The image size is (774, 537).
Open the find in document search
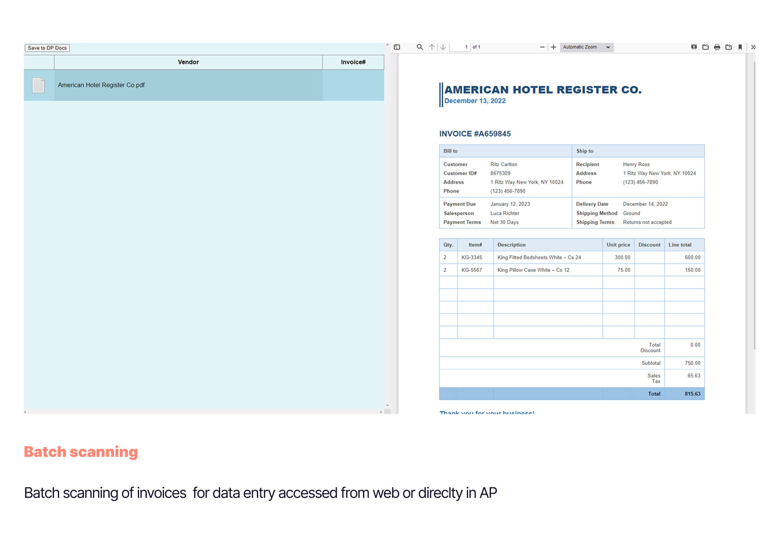(420, 47)
